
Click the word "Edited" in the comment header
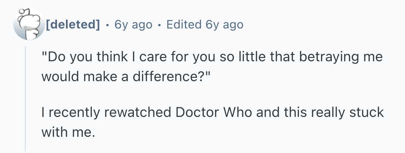click(184, 25)
